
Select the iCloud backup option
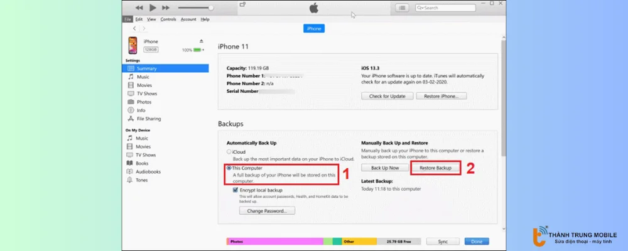(x=229, y=152)
